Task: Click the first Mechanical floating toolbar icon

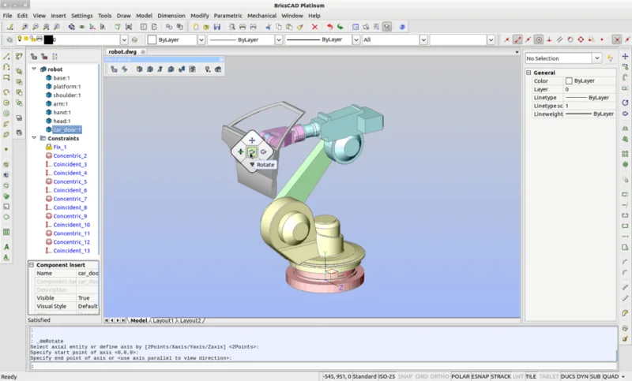Action: [x=114, y=69]
